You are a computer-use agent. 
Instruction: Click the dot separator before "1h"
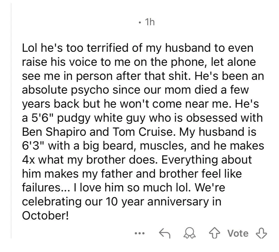pos(140,23)
